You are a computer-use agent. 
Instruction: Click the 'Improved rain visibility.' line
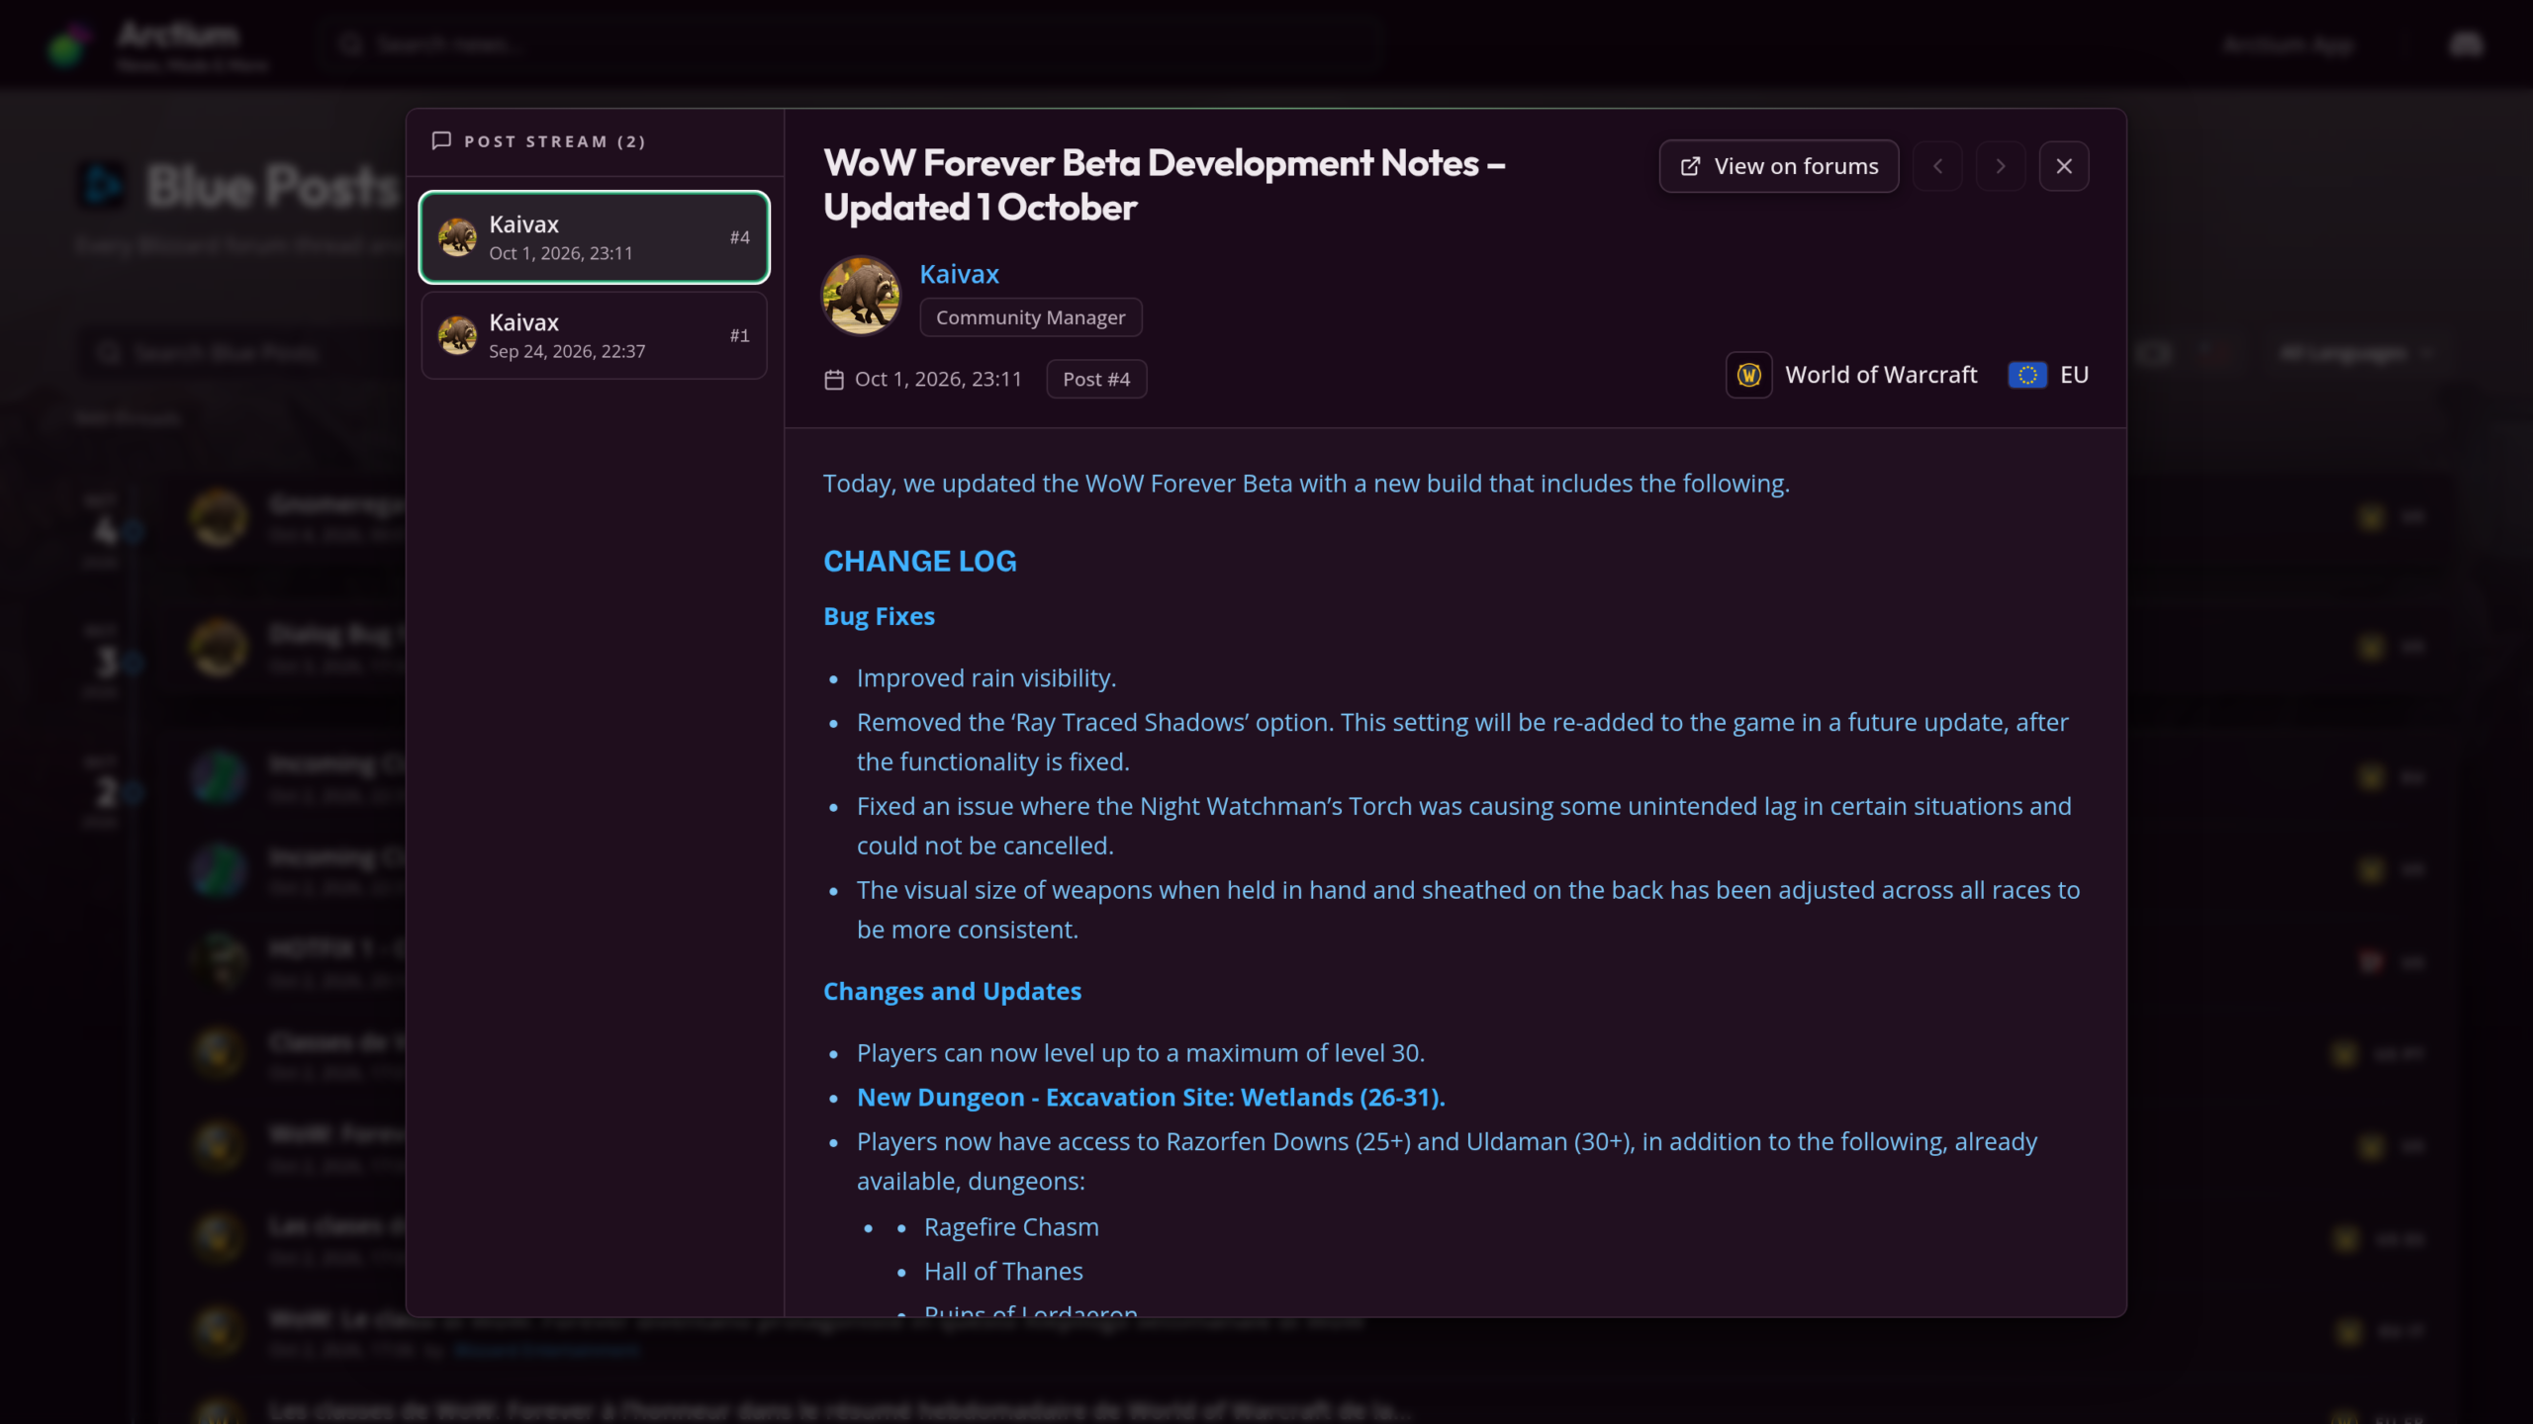985,677
